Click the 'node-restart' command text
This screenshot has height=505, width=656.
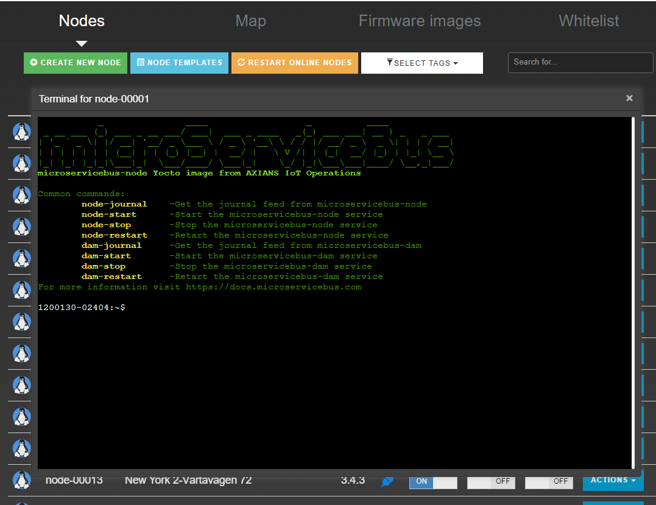click(115, 235)
